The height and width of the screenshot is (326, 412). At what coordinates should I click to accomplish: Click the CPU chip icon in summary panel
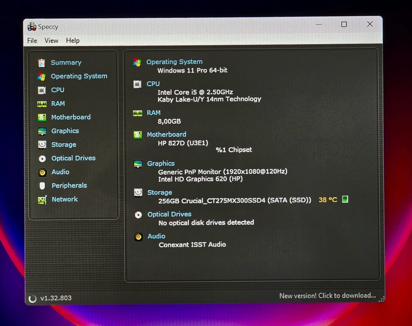137,84
